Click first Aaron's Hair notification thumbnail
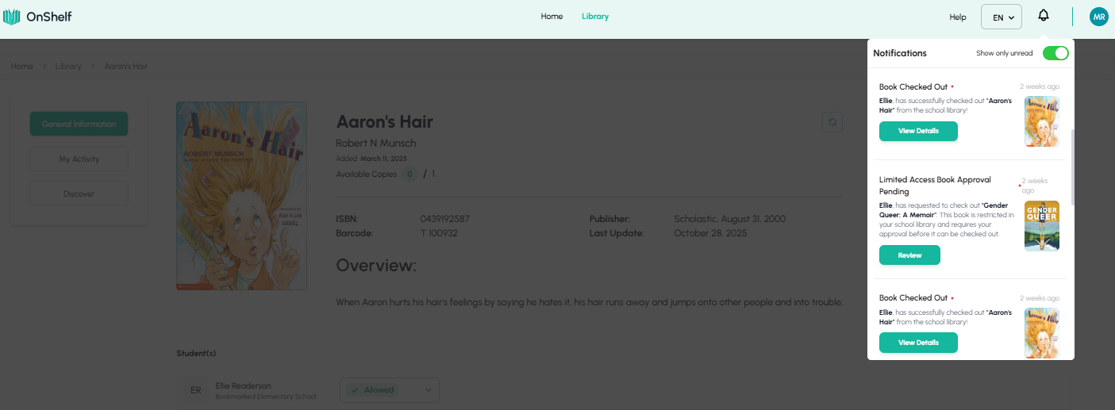Image resolution: width=1115 pixels, height=410 pixels. (1041, 121)
